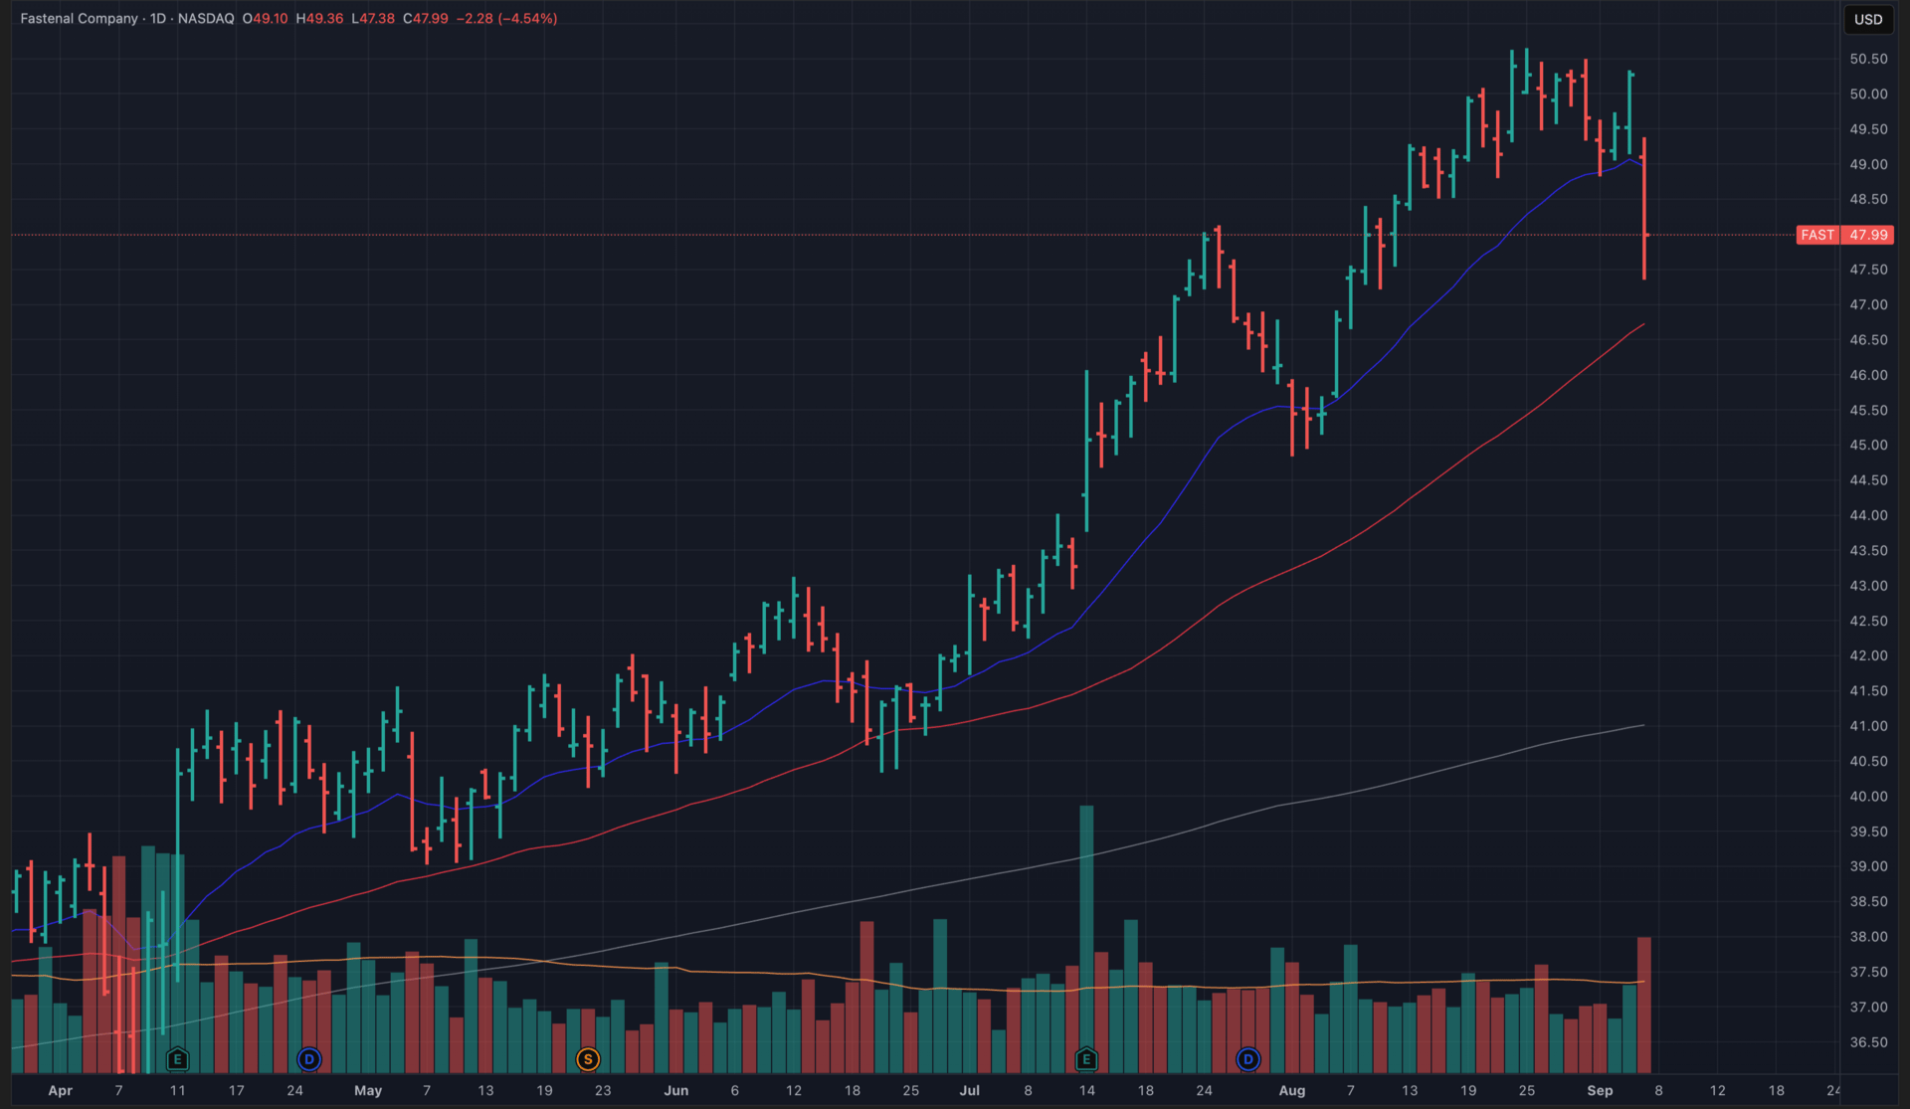Click the 47.99 last price label
1910x1109 pixels.
1867,235
